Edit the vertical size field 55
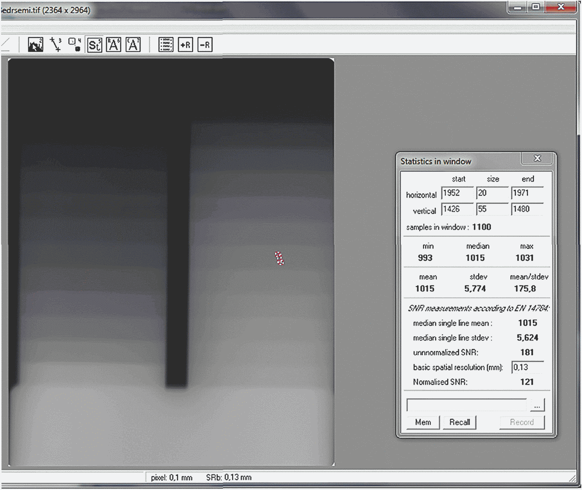The image size is (582, 490). click(x=492, y=209)
